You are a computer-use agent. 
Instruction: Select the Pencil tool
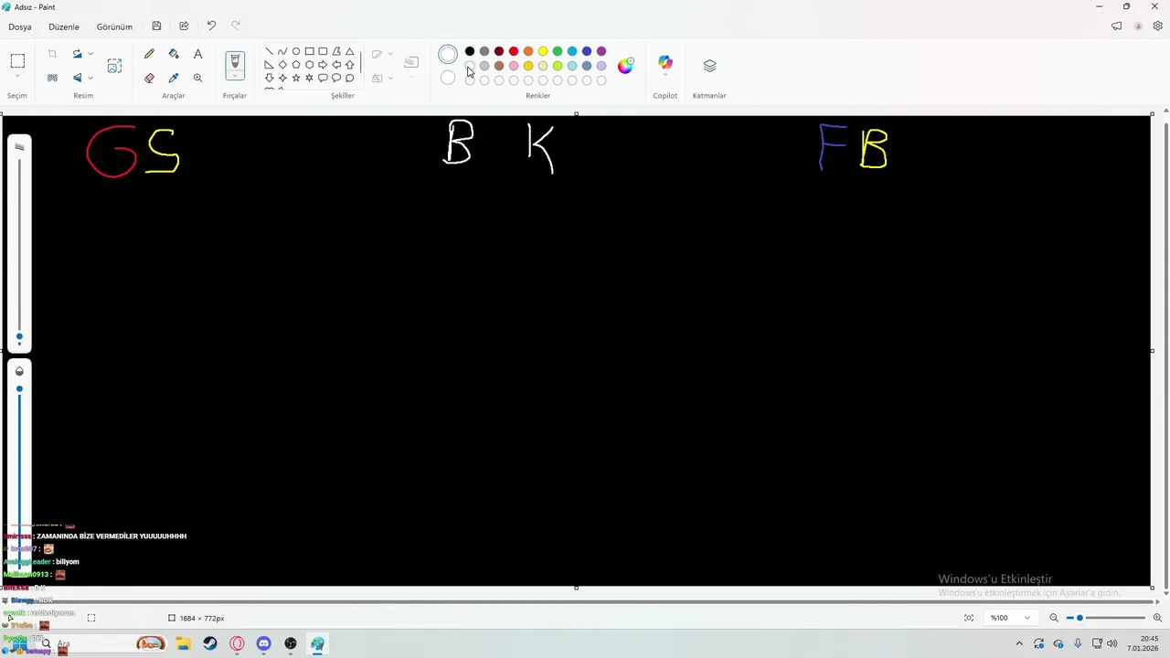coord(149,55)
